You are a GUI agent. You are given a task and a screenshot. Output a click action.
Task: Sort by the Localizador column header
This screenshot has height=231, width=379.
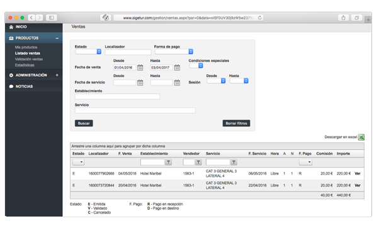98,153
